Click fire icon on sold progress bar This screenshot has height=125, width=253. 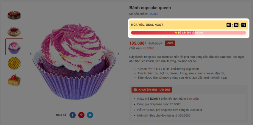point(176,32)
